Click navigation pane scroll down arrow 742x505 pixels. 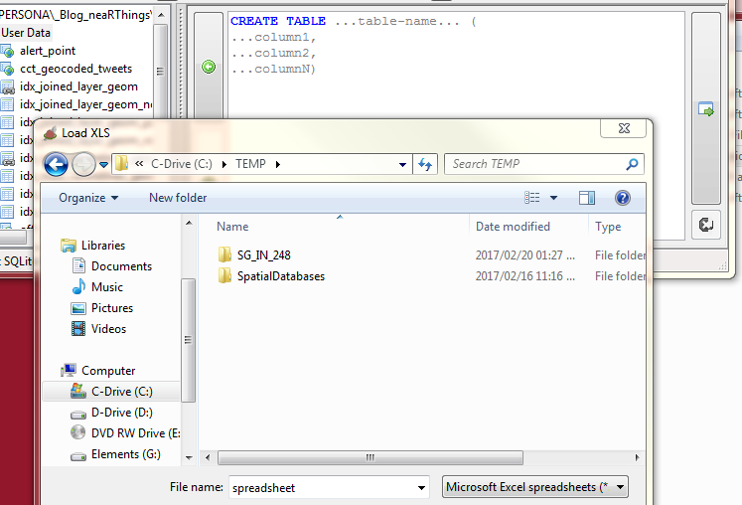pyautogui.click(x=189, y=457)
